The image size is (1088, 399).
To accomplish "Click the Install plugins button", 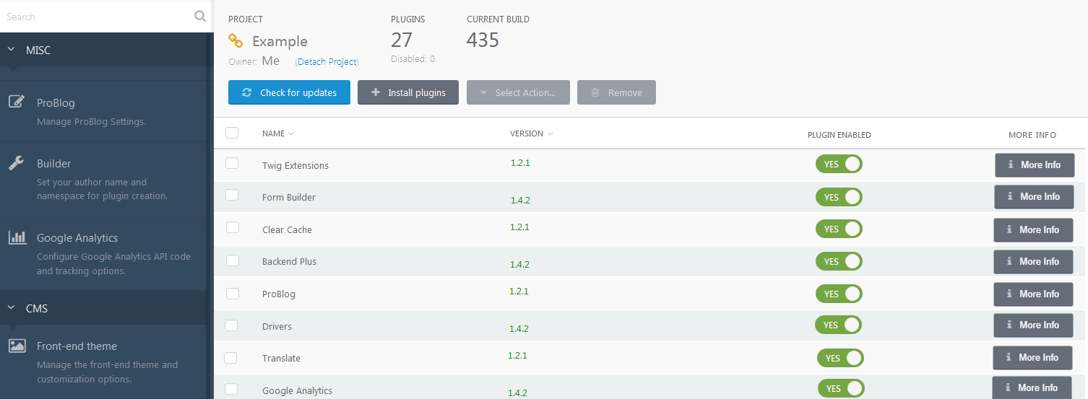I will click(408, 92).
